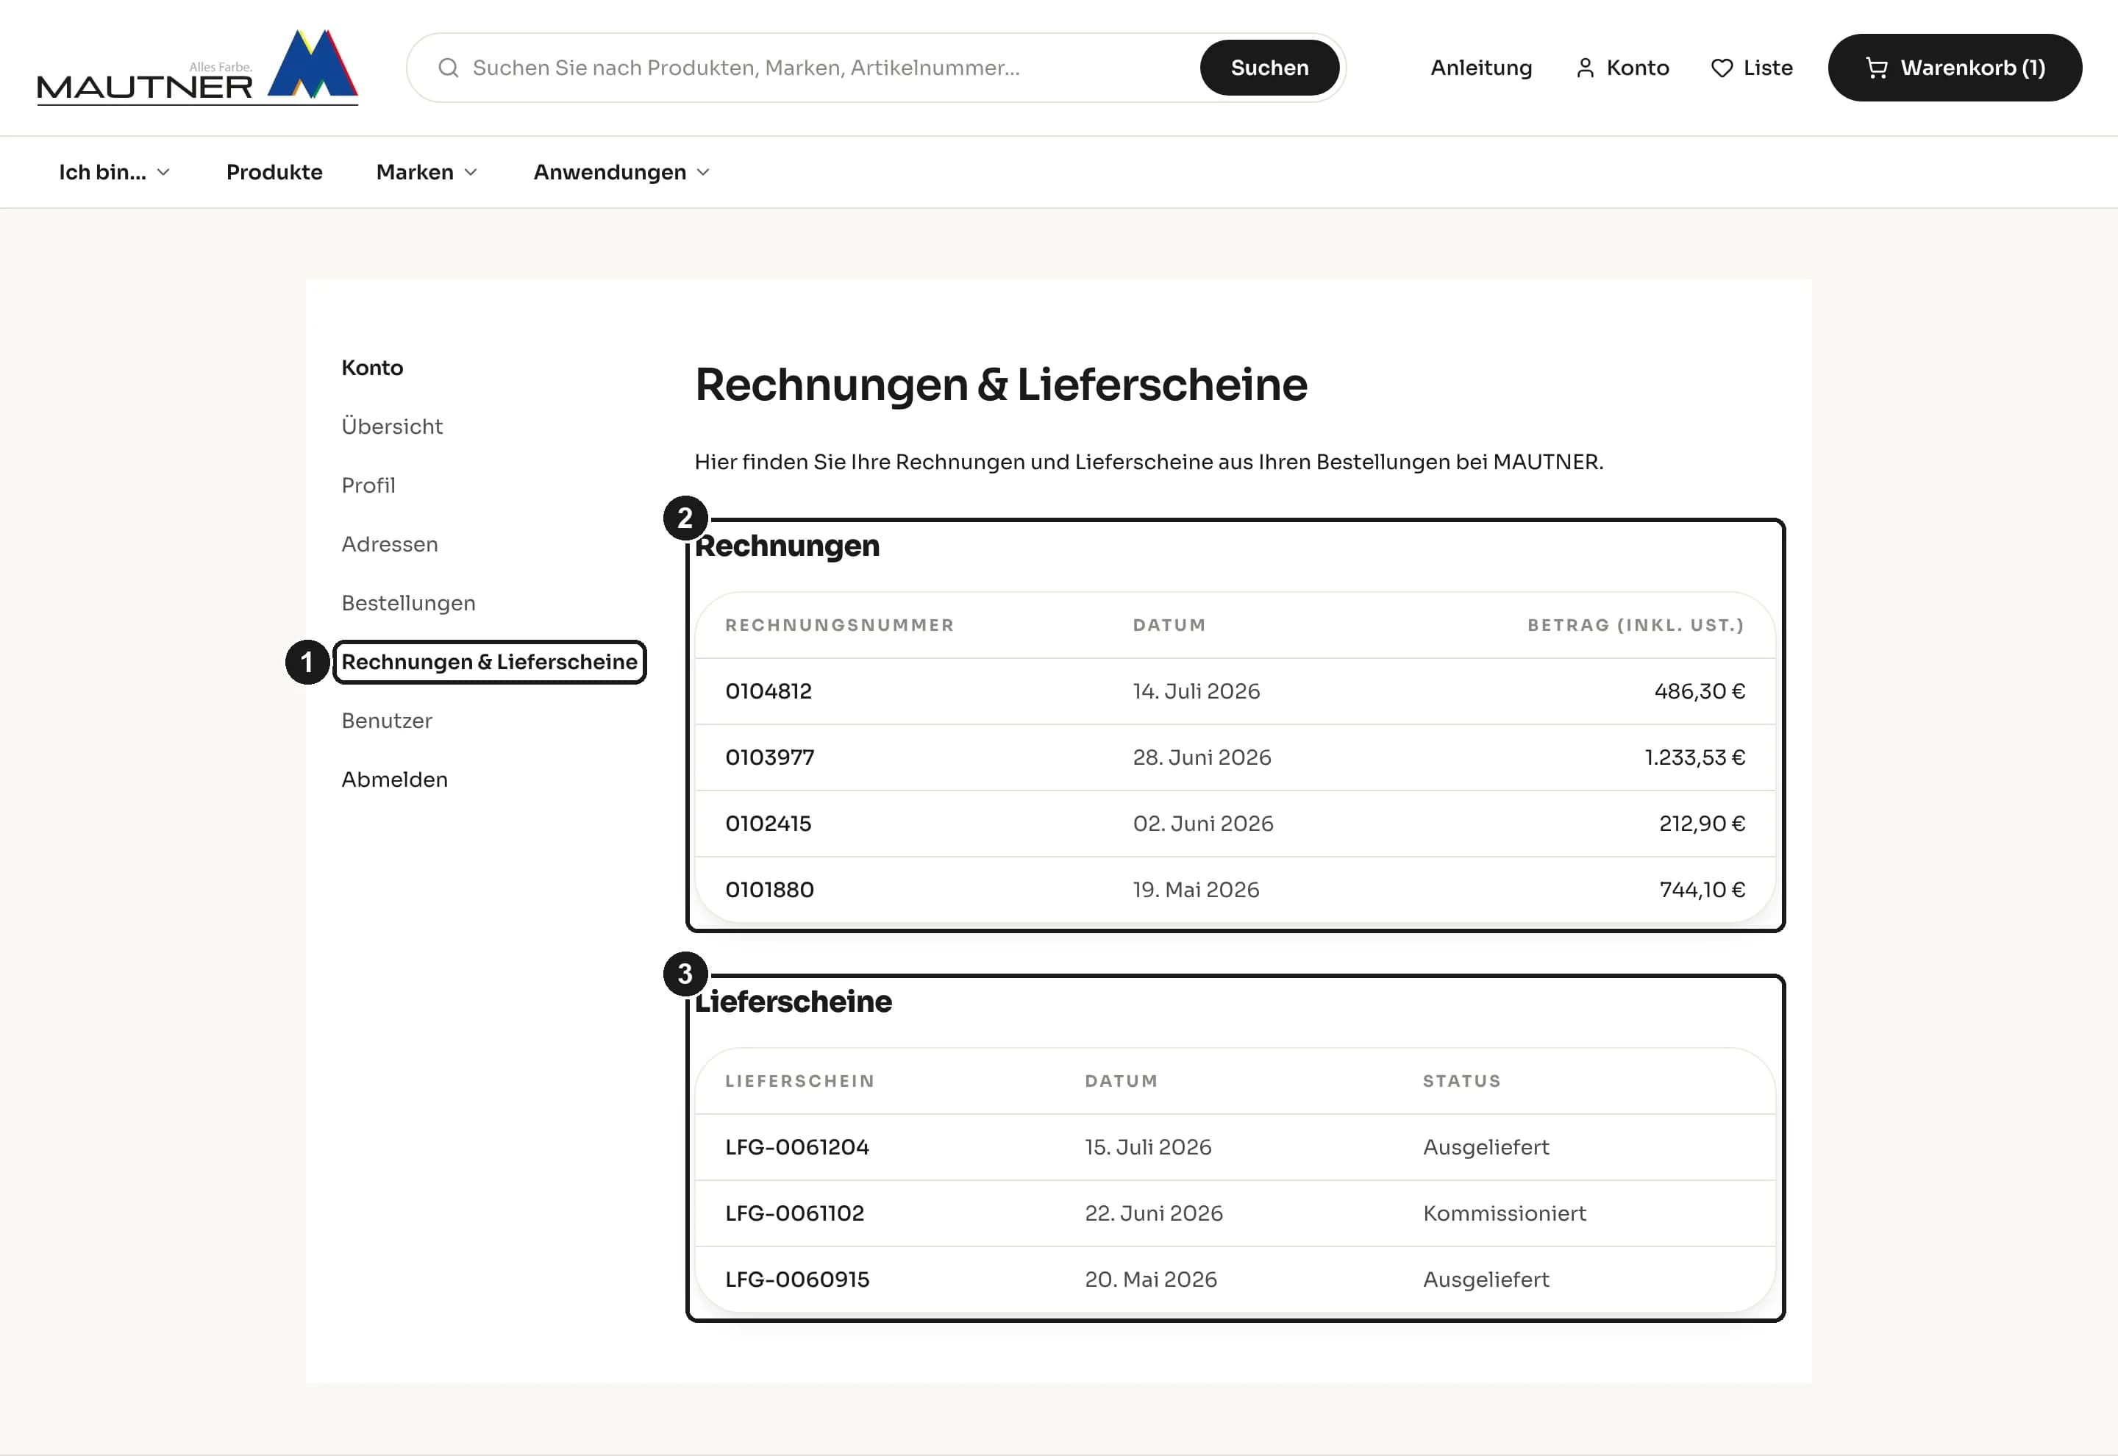Click the Suchen button
2118x1456 pixels.
(1269, 68)
